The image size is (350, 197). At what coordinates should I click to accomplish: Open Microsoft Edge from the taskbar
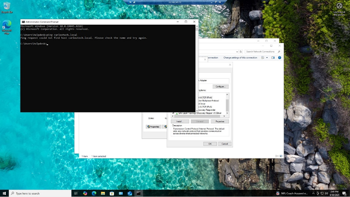(x=94, y=193)
